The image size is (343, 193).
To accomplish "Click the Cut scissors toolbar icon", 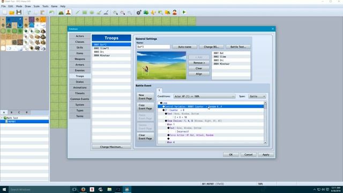I will pos(28,12).
